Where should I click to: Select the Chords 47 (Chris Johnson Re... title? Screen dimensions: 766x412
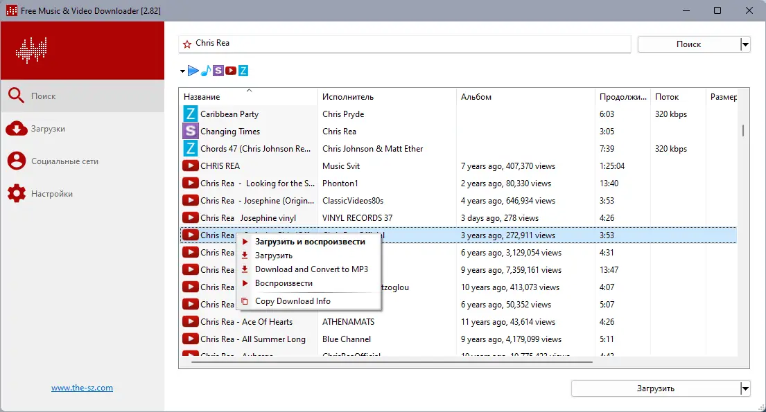click(256, 148)
